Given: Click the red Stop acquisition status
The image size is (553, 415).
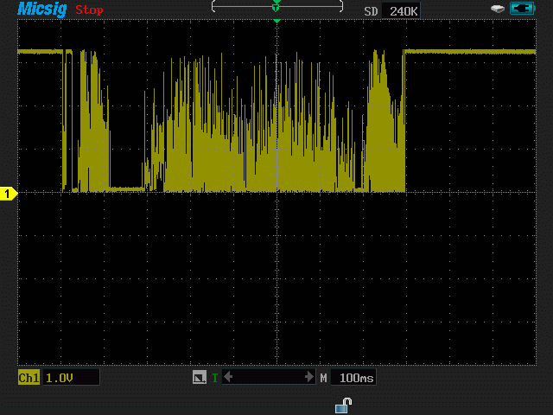Looking at the screenshot, I should click(89, 10).
